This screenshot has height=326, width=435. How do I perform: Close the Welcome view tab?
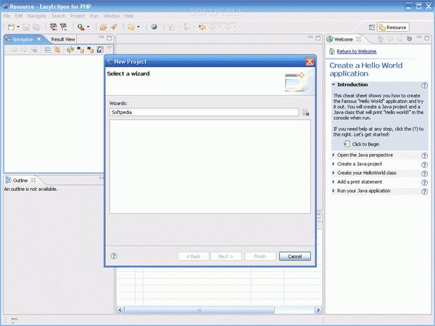(358, 39)
